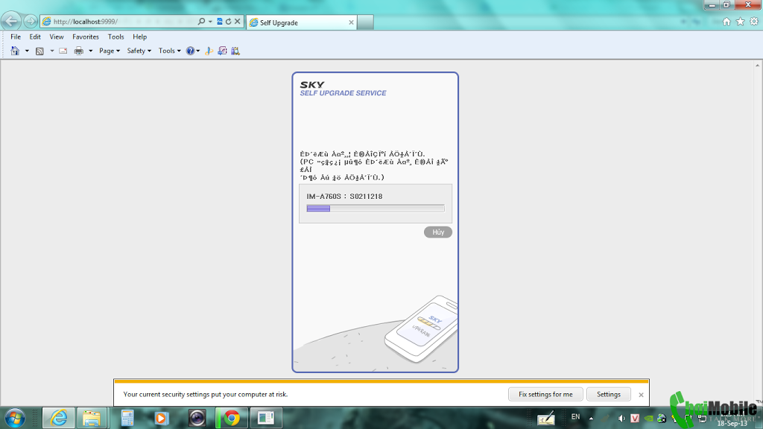Open the Favorites menu

pos(86,36)
